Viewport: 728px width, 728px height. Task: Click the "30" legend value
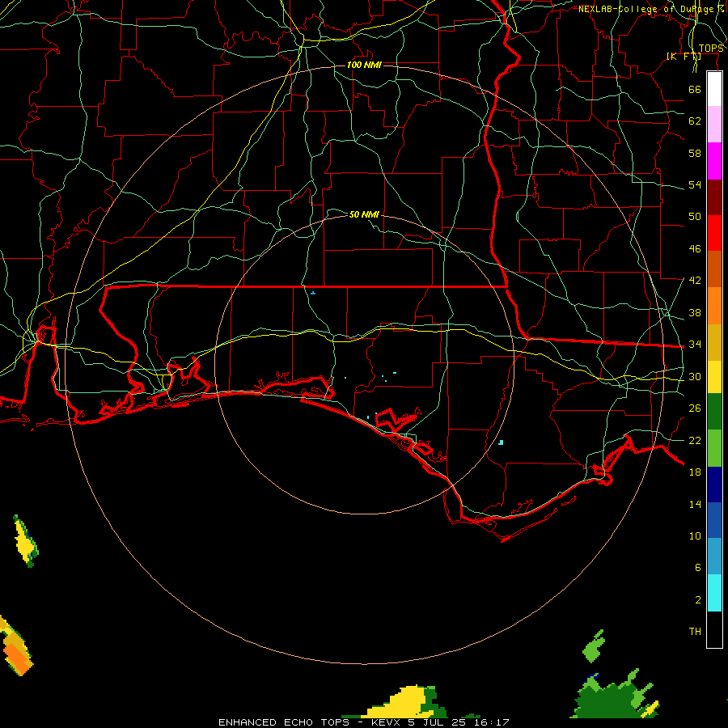[695, 376]
